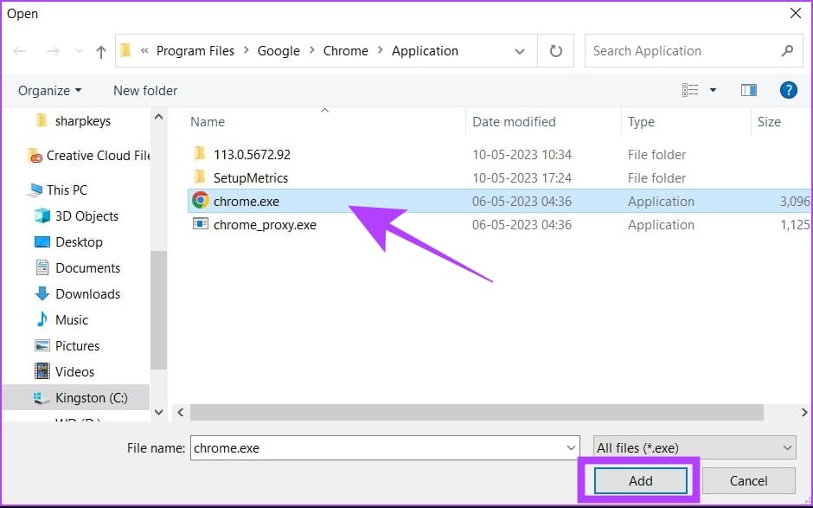Screen dimensions: 813x508
Task: Click the Add button
Action: (x=640, y=481)
